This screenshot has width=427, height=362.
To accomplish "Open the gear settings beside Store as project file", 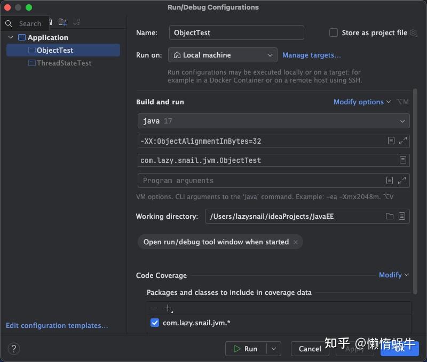I will coord(413,33).
